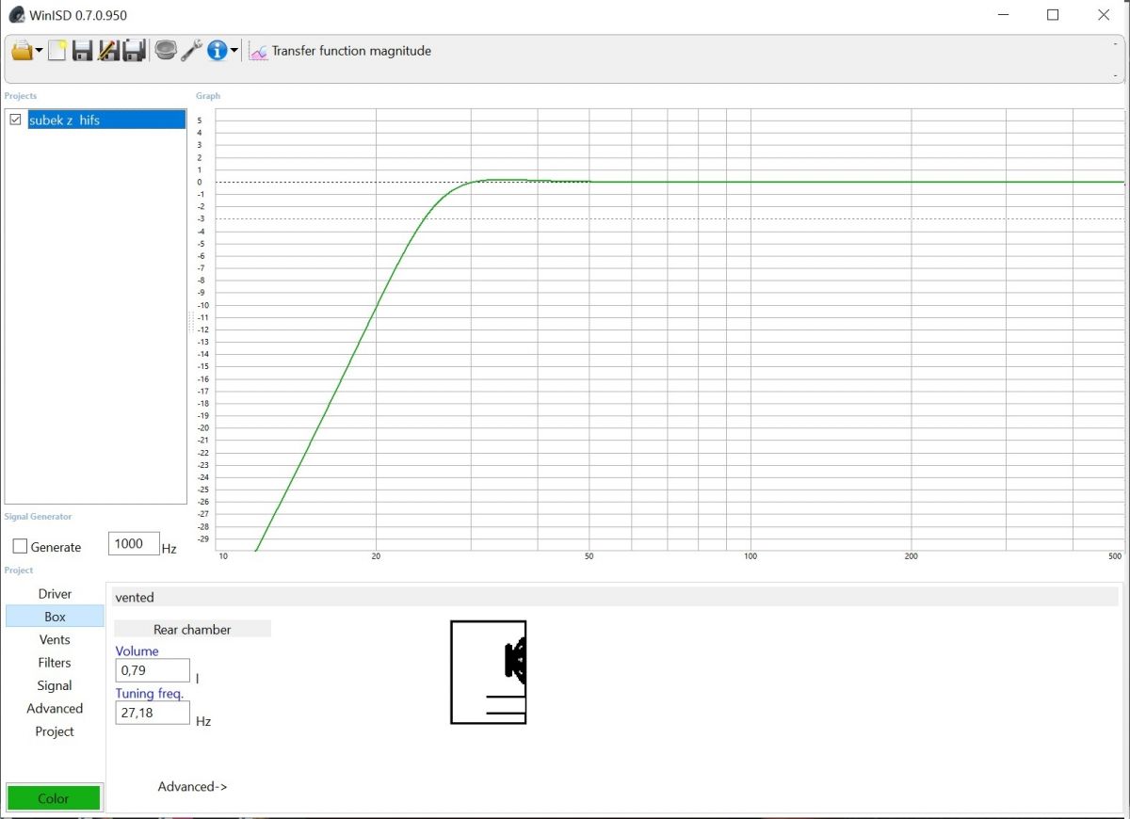
Task: Switch to the Box tab
Action: click(x=55, y=617)
